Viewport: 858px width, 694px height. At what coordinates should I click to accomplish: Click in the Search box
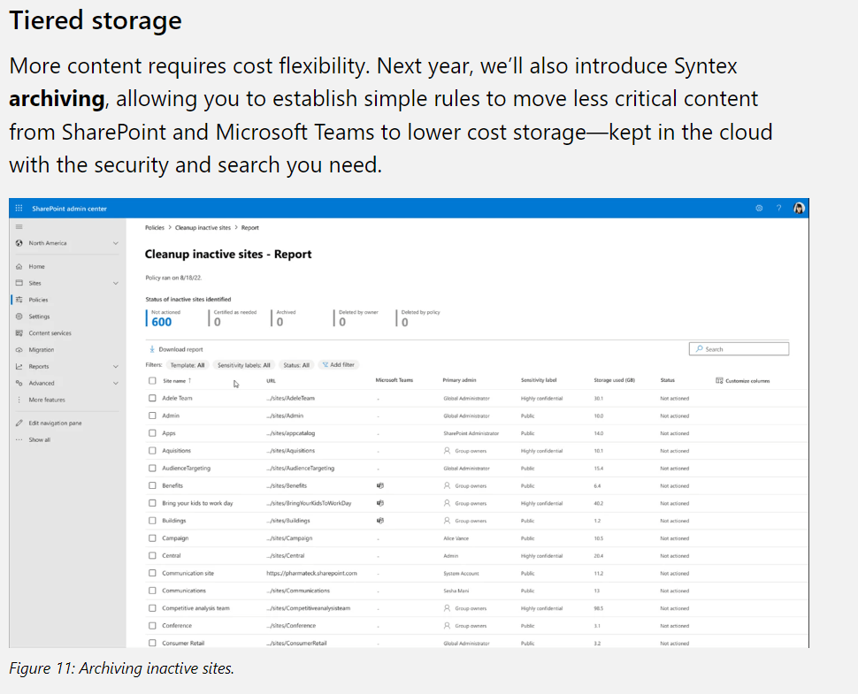(x=739, y=349)
